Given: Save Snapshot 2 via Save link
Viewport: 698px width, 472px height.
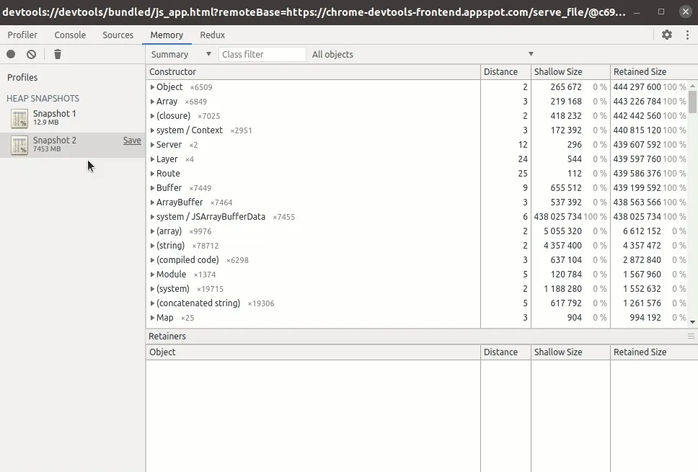Looking at the screenshot, I should [x=132, y=141].
